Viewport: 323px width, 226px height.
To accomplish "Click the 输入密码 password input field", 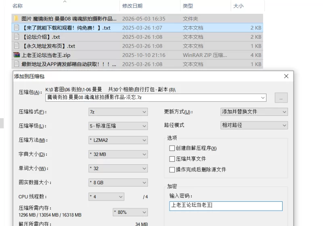I will point(226,206).
